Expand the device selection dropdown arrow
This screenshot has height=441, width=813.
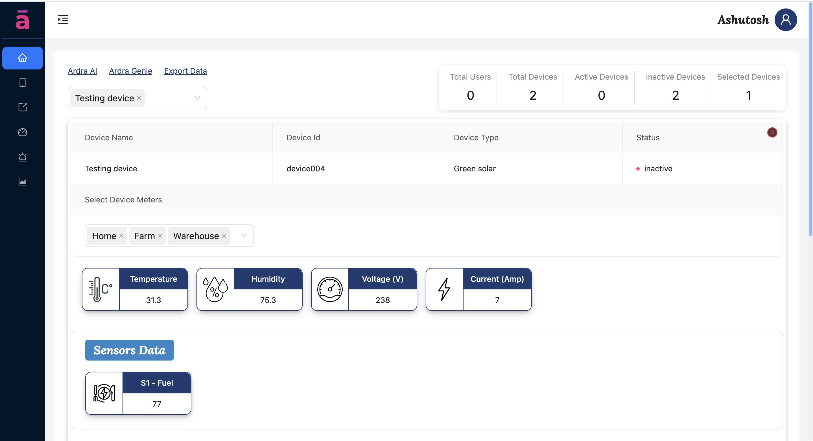click(x=198, y=98)
